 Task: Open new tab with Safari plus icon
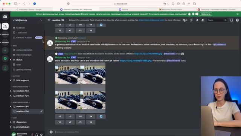tap(189, 3)
